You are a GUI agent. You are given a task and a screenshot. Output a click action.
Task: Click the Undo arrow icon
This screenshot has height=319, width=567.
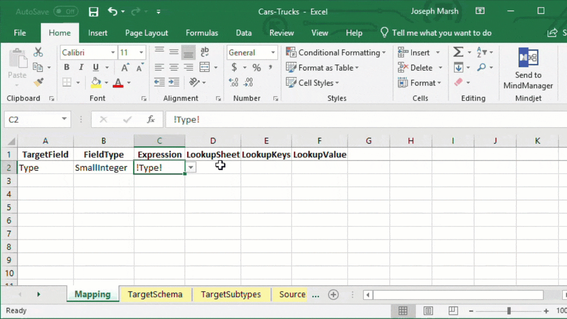pos(113,12)
